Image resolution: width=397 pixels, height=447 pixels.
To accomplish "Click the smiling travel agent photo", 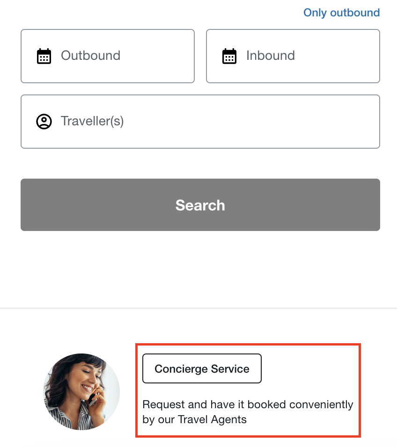I will tap(81, 392).
